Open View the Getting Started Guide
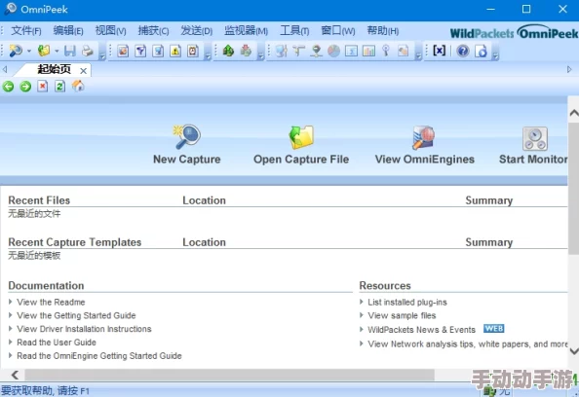The image size is (579, 397). [76, 315]
